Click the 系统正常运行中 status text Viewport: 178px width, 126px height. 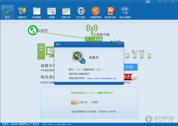coord(92,93)
